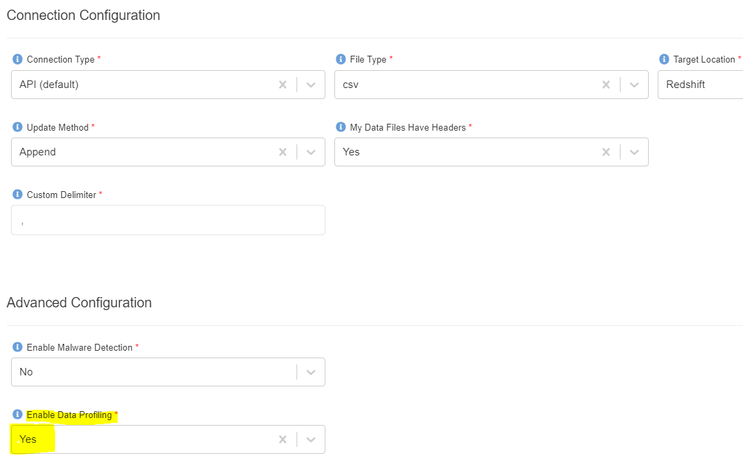Click the Append value in Update Method
Screen dimensions: 743x460
point(37,152)
